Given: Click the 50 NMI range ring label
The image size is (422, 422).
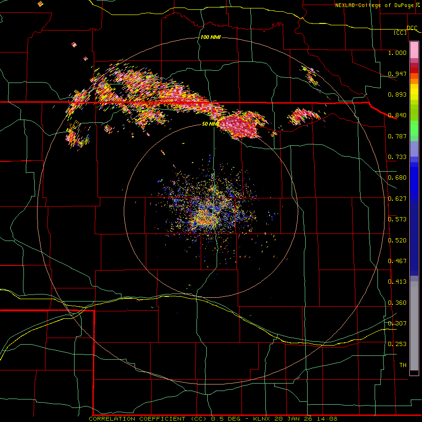Looking at the screenshot, I should tap(211, 124).
